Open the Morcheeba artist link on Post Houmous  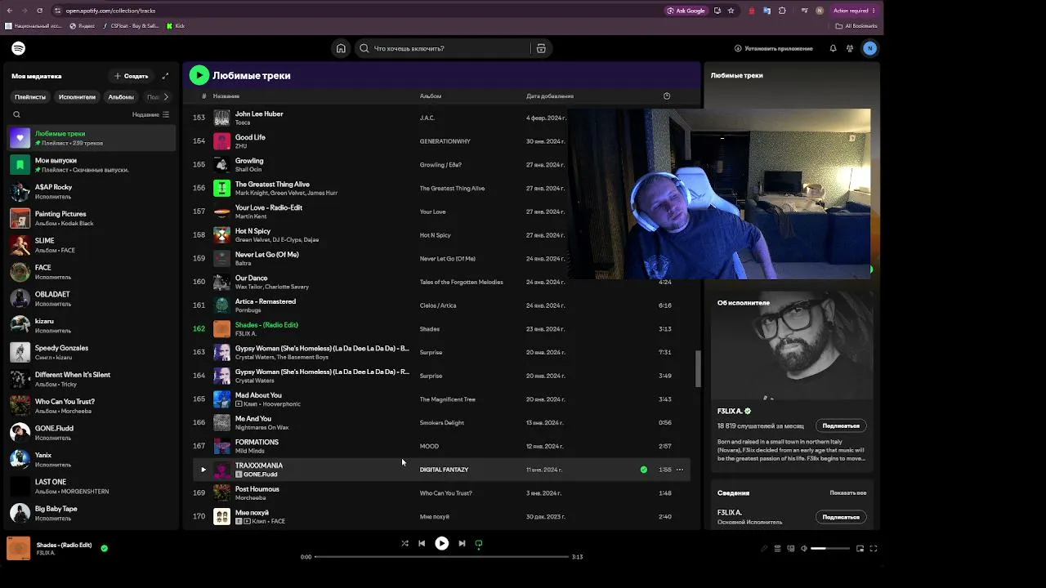coord(250,498)
